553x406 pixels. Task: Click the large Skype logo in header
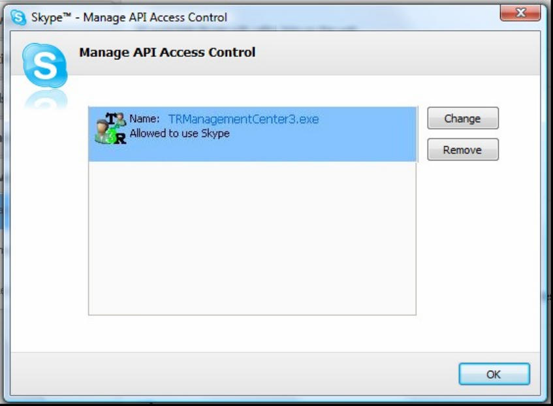(45, 65)
